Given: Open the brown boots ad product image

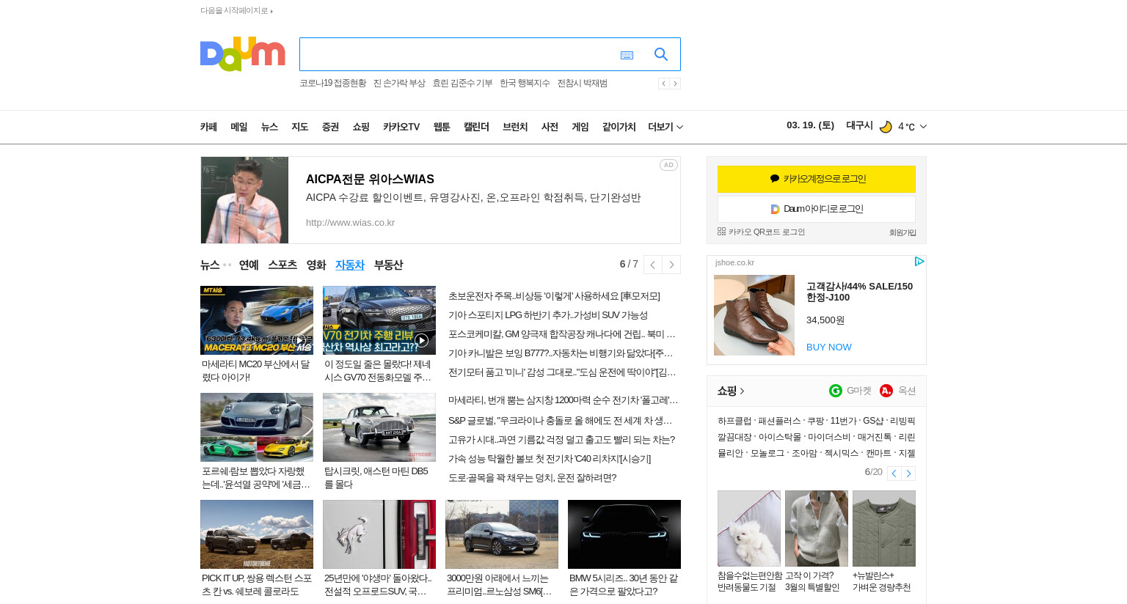Looking at the screenshot, I should (754, 315).
